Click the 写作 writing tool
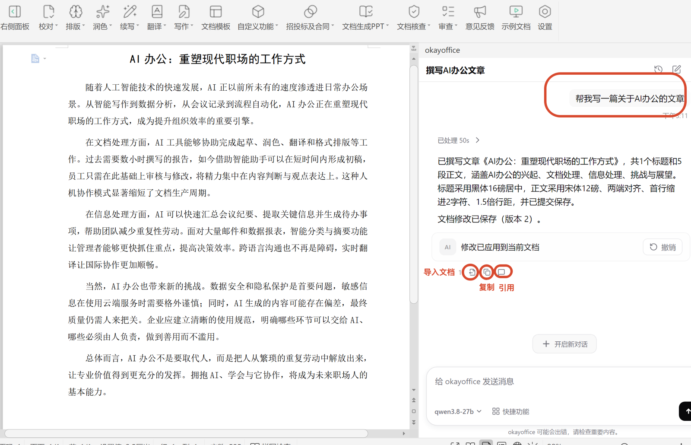 point(184,18)
